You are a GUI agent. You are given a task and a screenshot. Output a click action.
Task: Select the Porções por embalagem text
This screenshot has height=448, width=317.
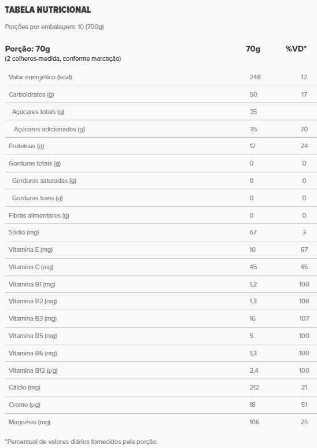[54, 27]
